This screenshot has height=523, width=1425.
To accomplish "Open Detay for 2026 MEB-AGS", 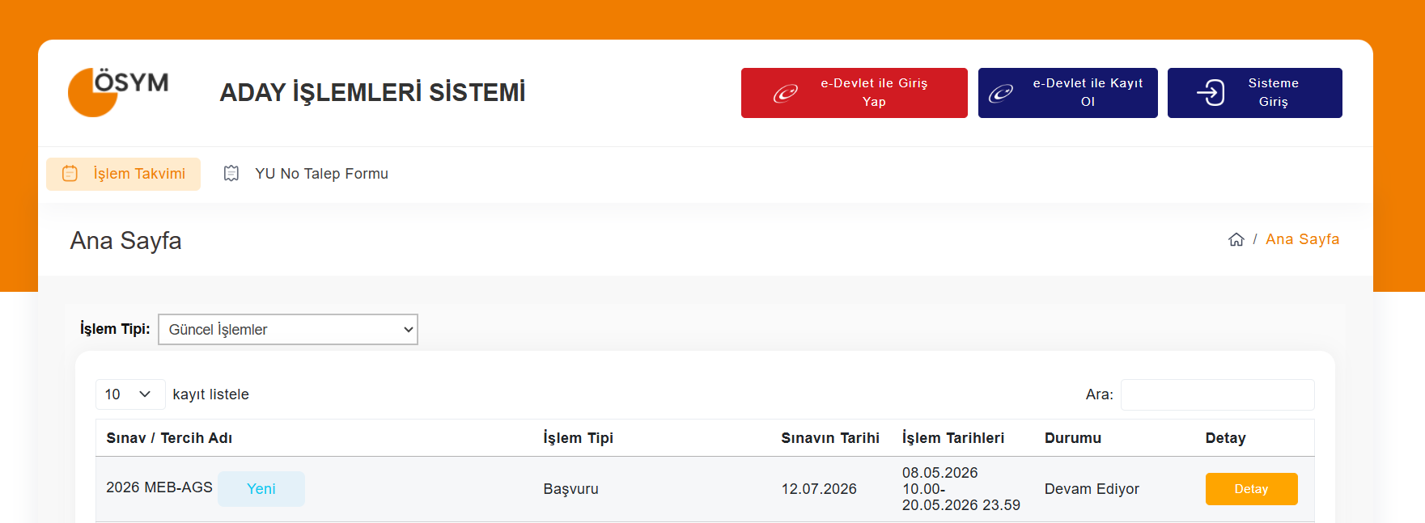I will [1251, 489].
